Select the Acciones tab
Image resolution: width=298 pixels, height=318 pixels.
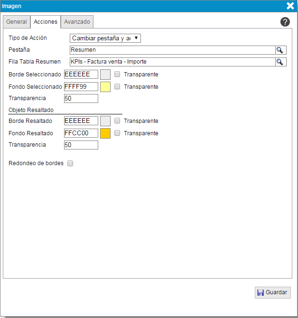click(46, 22)
